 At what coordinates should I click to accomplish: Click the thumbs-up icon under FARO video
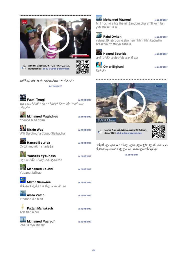100,132
